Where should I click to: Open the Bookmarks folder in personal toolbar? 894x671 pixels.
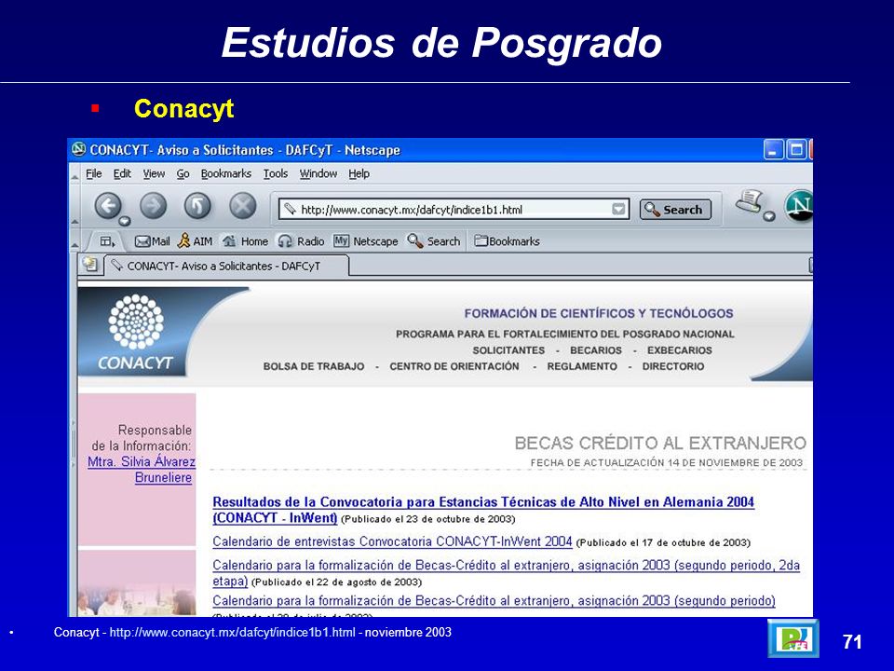[507, 241]
